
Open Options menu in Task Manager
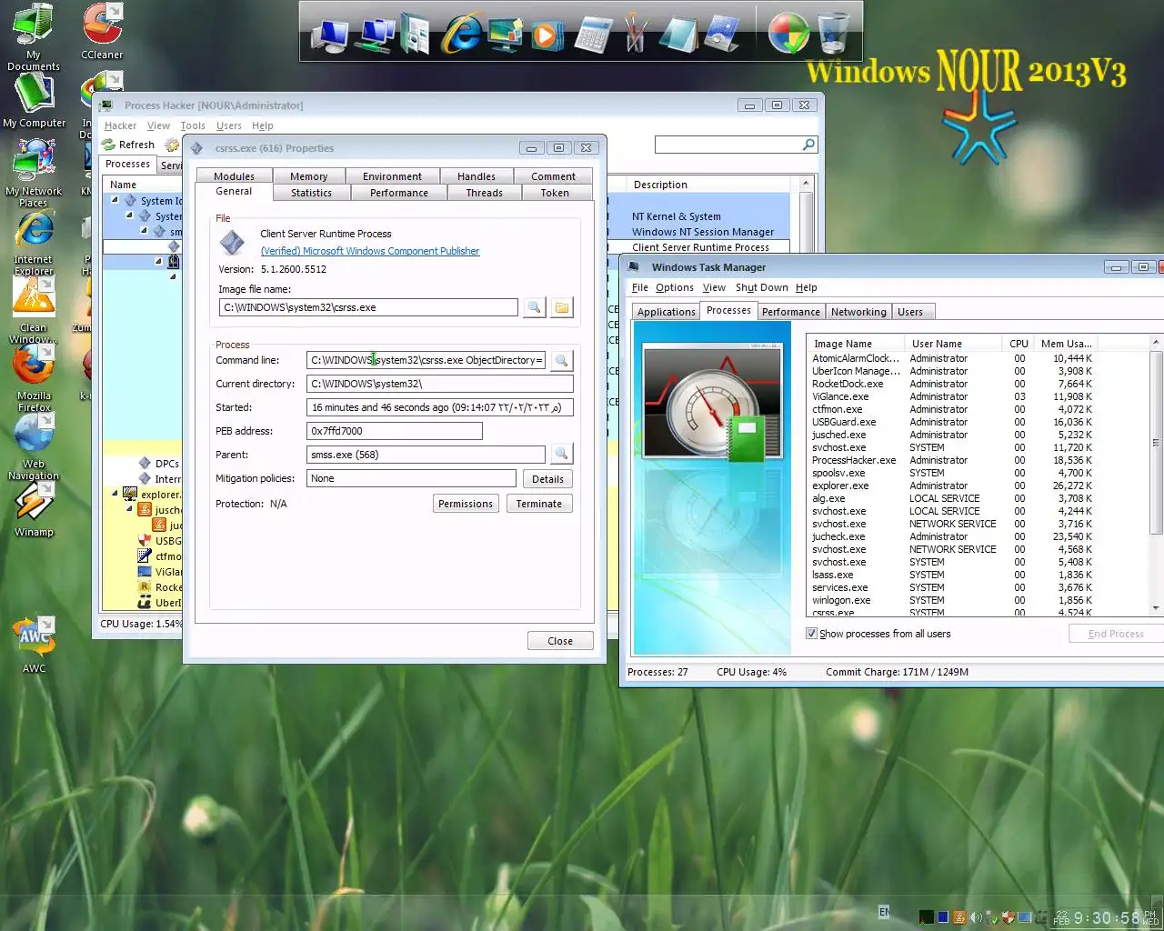click(x=675, y=287)
